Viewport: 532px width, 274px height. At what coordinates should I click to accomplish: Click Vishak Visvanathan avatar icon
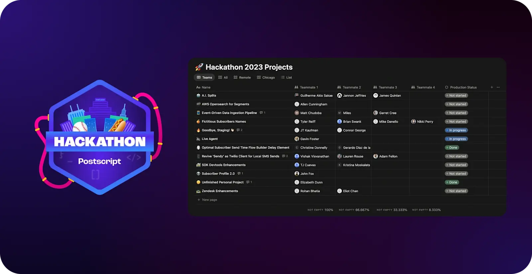[297, 156]
